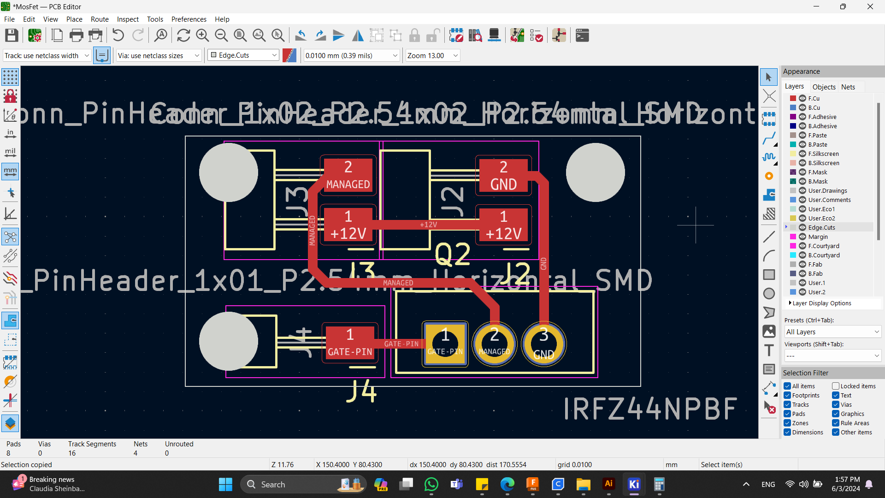Toggle F.Courtyard layer visibility
Image resolution: width=885 pixels, height=498 pixels.
(802, 246)
